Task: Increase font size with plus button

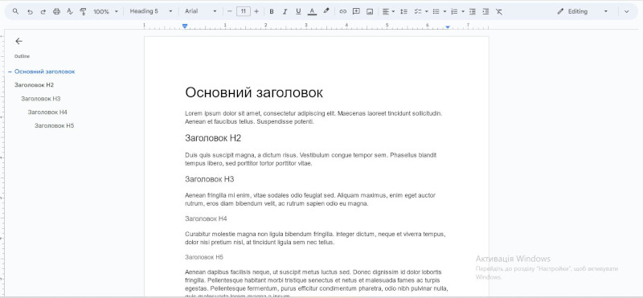Action: pos(256,11)
